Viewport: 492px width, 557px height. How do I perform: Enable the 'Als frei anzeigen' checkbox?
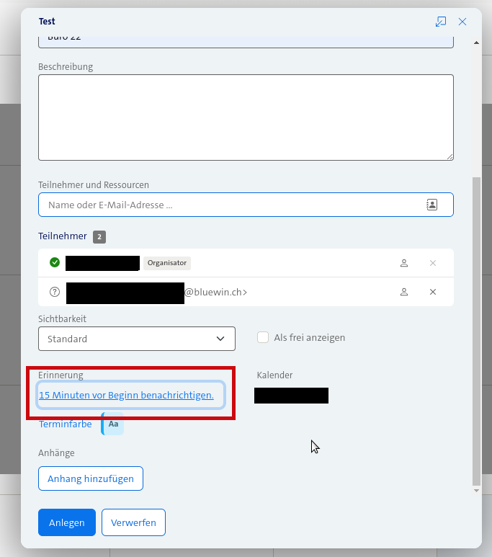coord(263,337)
